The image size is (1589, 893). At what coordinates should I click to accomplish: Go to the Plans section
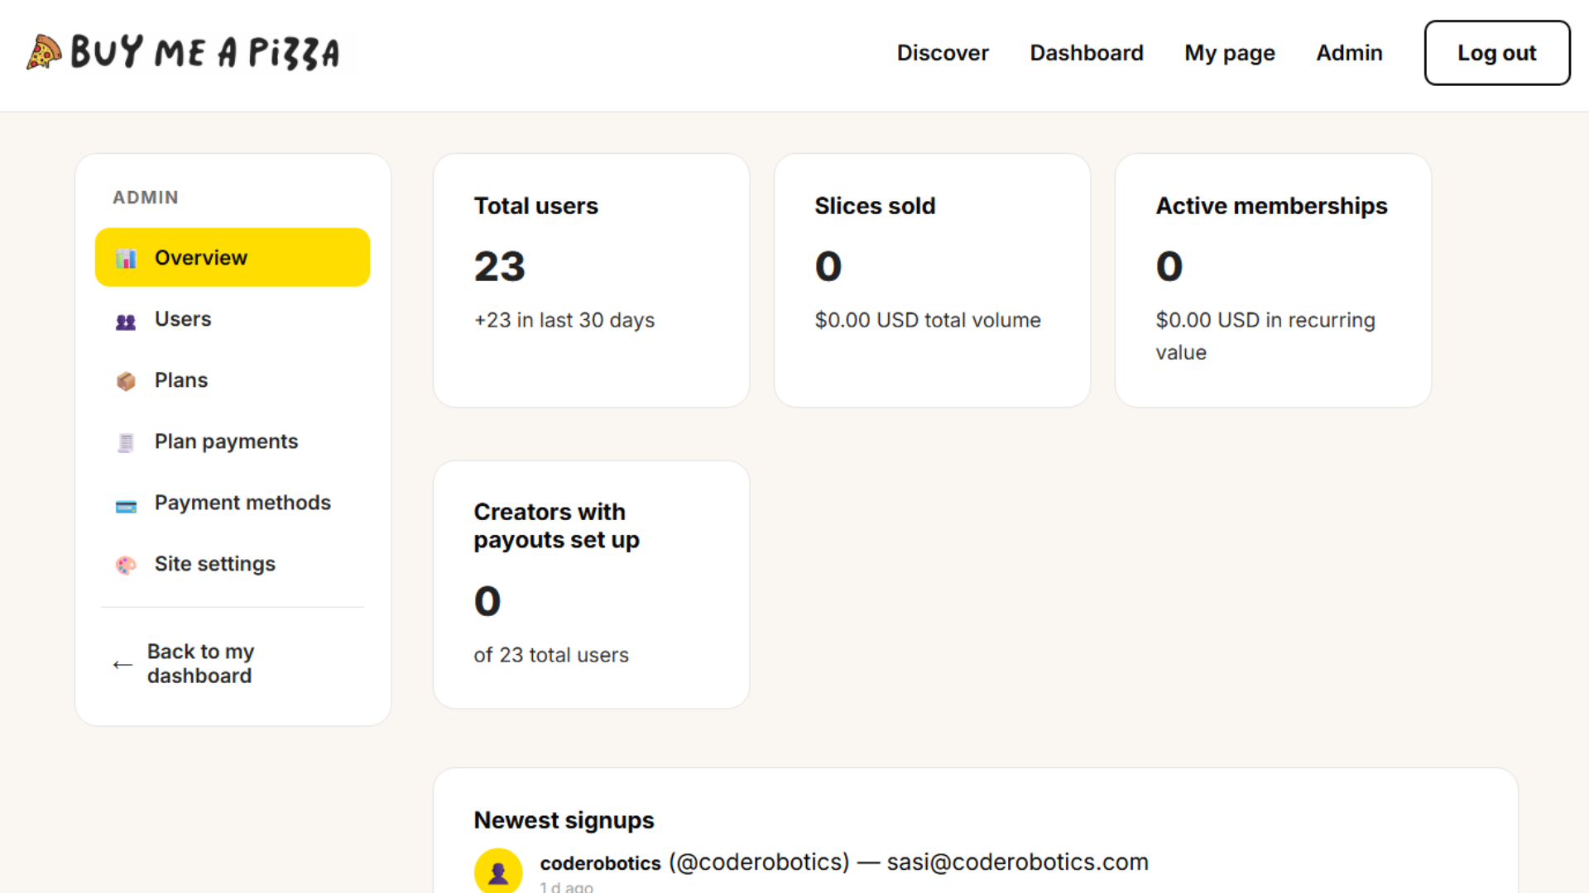[x=233, y=380]
